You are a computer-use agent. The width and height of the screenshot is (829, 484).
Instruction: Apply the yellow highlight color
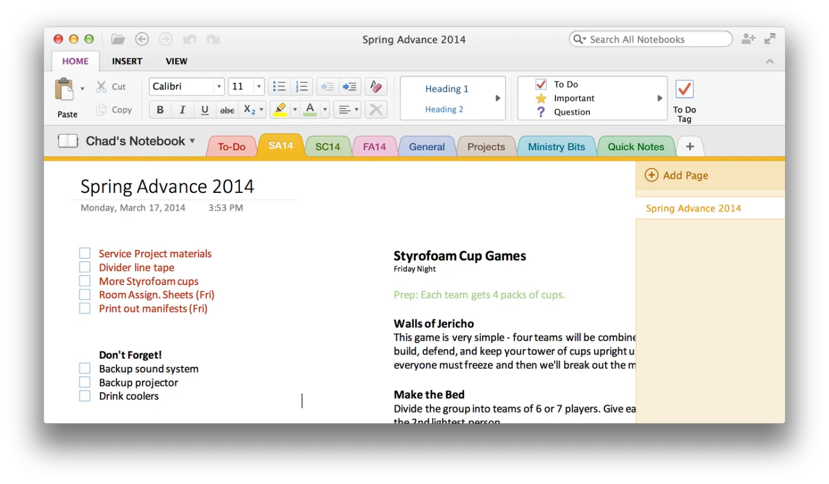click(x=280, y=109)
